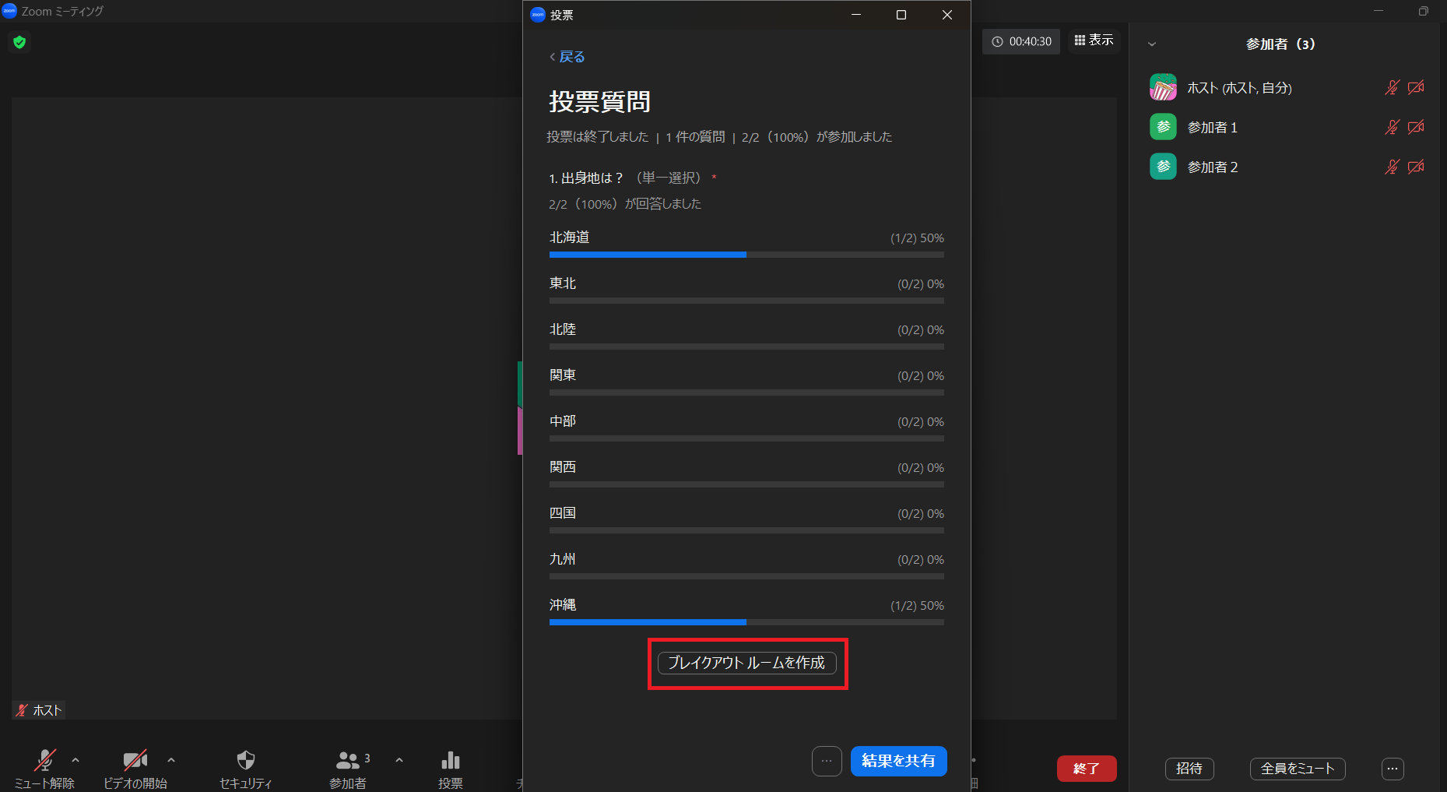The image size is (1447, 792).
Task: Expand arrow next to 参加者 toolbar button
Action: pos(399,759)
